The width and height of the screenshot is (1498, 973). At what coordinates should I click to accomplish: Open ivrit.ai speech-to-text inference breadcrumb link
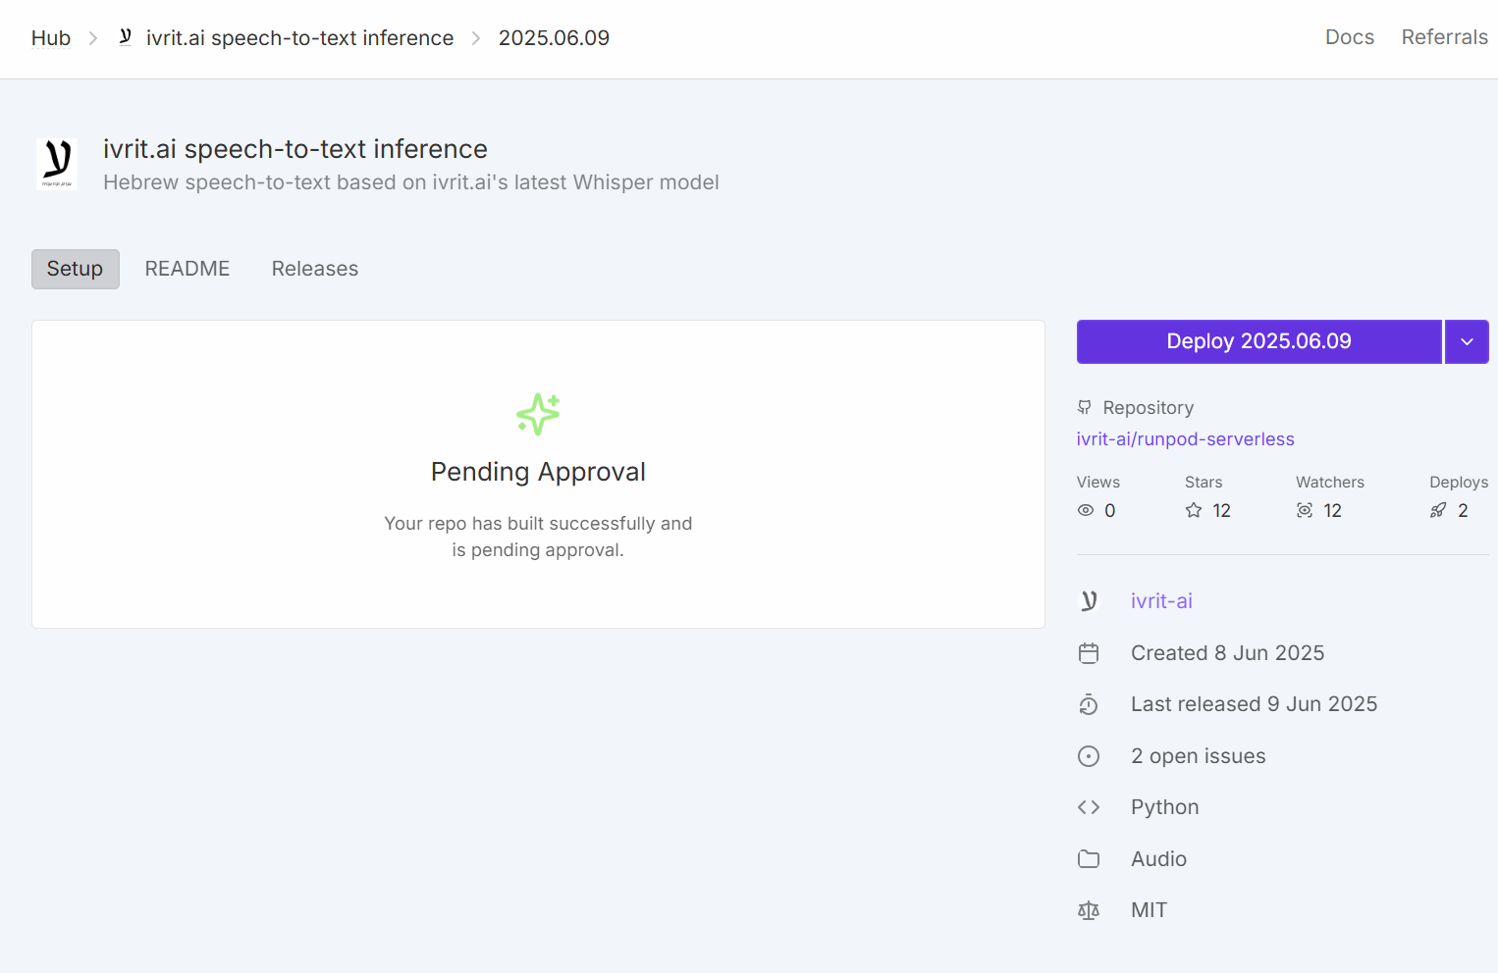[x=300, y=38]
